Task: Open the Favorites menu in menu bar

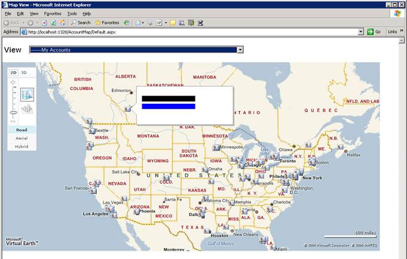Action: click(53, 14)
